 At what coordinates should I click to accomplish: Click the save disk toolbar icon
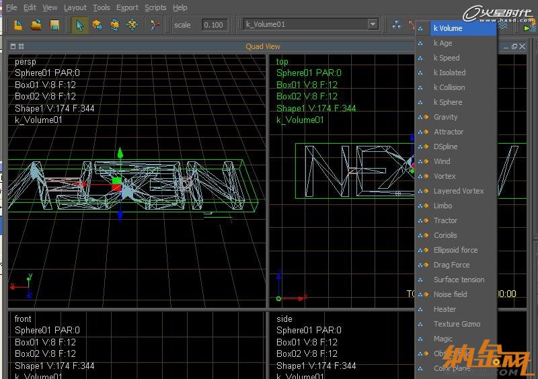click(54, 25)
